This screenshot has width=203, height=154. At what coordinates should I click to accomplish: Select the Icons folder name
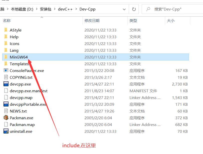coord(14,43)
